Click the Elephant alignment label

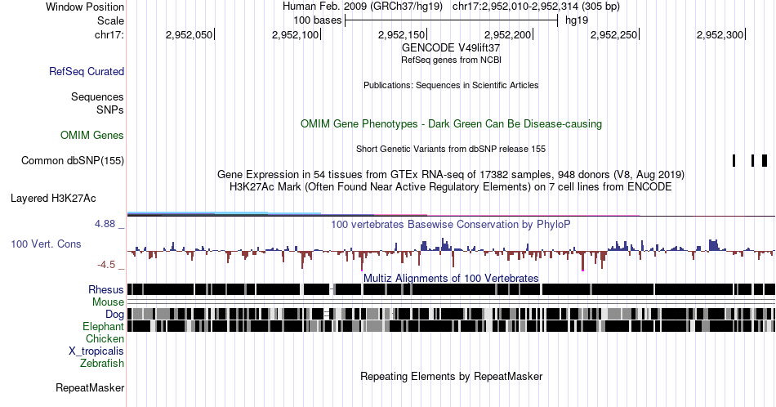click(x=103, y=326)
